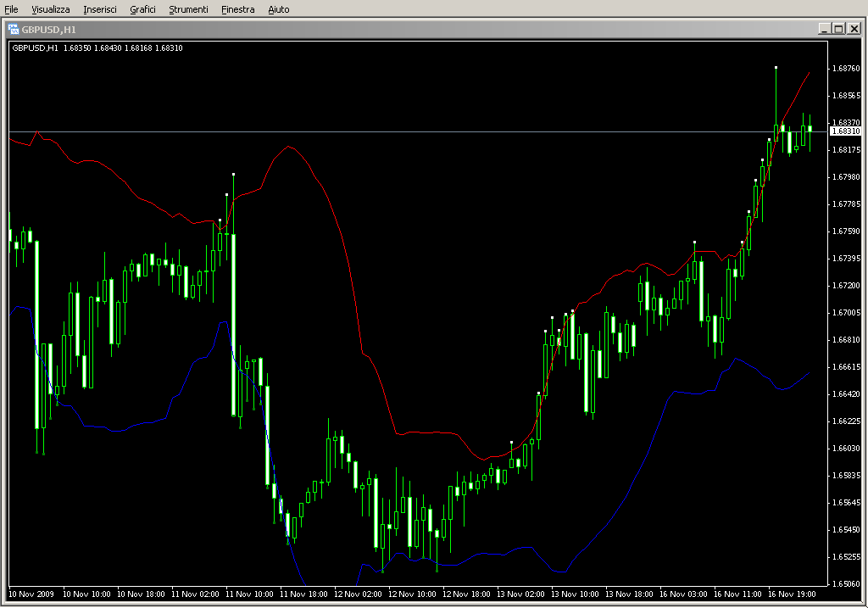Click the 10 Nov 2009 time label
This screenshot has height=608, width=868.
pos(31,594)
